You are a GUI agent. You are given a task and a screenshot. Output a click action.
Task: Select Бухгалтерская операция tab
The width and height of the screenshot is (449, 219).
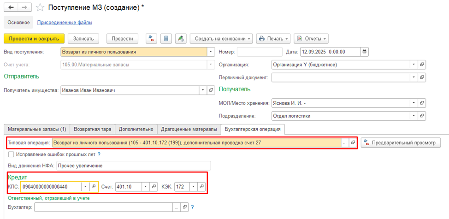252,129
